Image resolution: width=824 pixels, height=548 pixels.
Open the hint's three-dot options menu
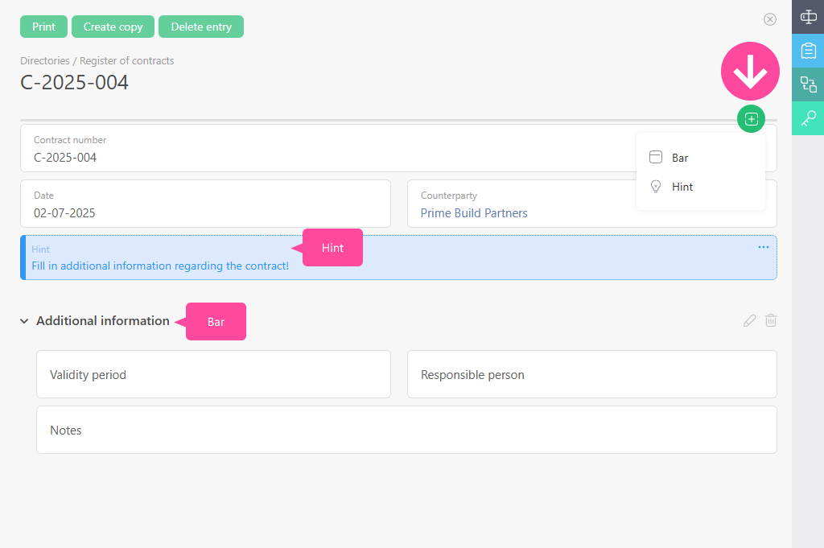[763, 247]
